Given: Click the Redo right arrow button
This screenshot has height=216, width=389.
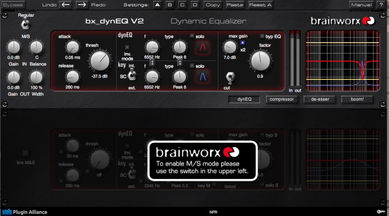Looking at the screenshot, I should (x=82, y=5).
